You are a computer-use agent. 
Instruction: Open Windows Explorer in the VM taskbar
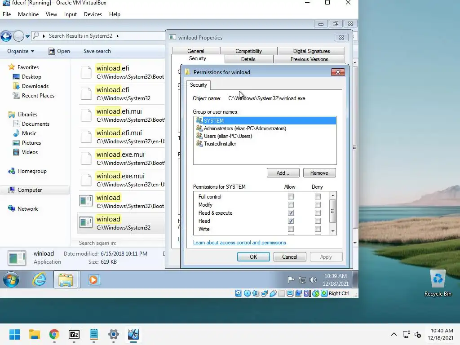click(x=66, y=279)
